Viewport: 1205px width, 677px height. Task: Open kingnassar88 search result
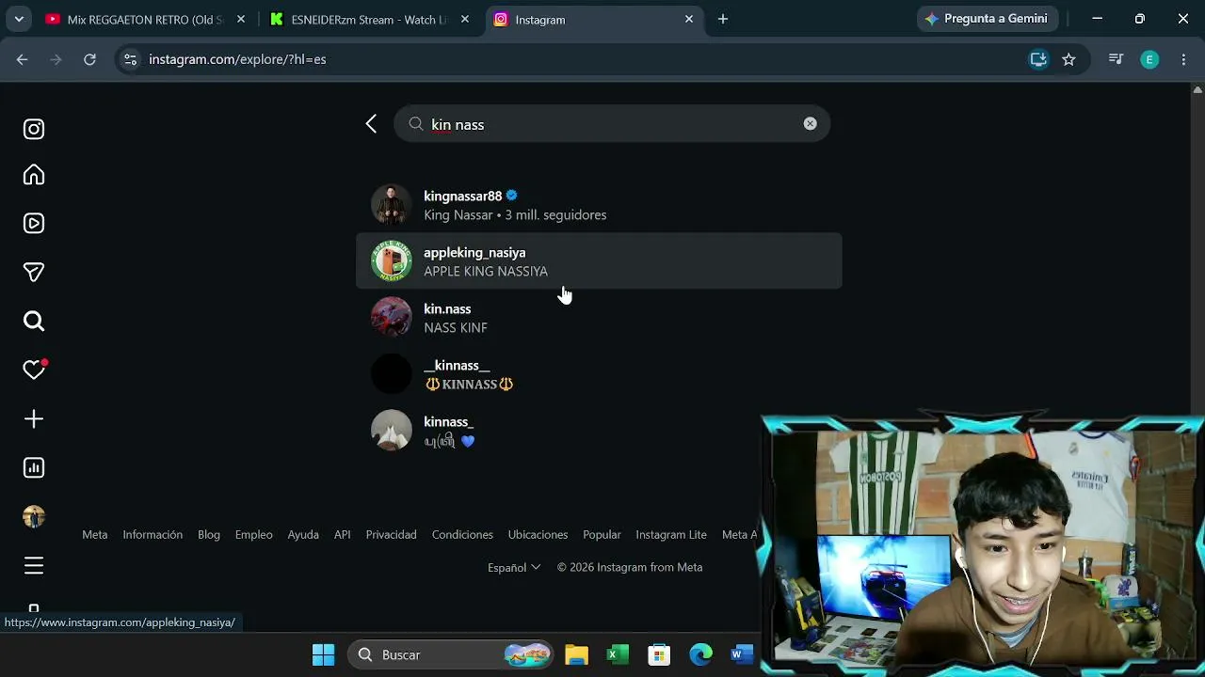coord(599,205)
